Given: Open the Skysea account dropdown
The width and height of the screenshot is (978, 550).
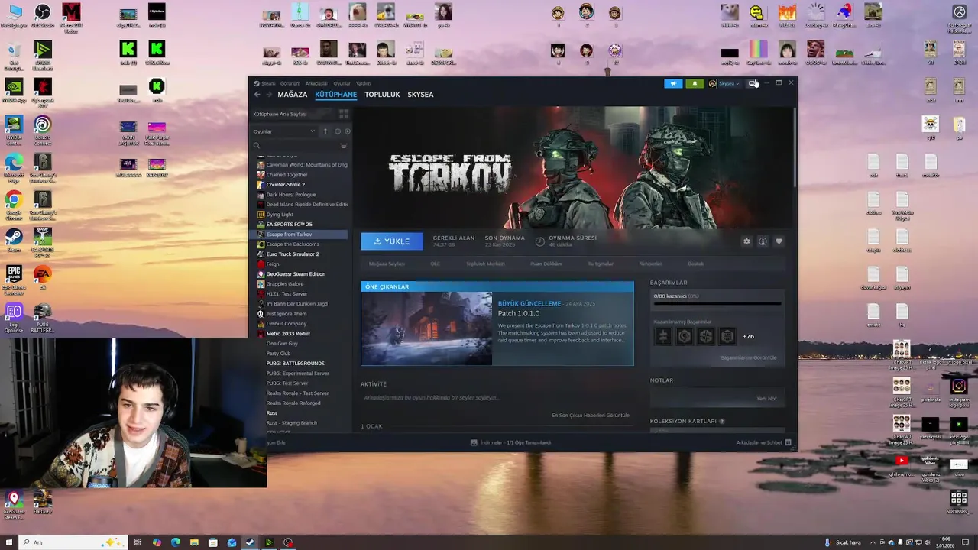Looking at the screenshot, I should 724,83.
